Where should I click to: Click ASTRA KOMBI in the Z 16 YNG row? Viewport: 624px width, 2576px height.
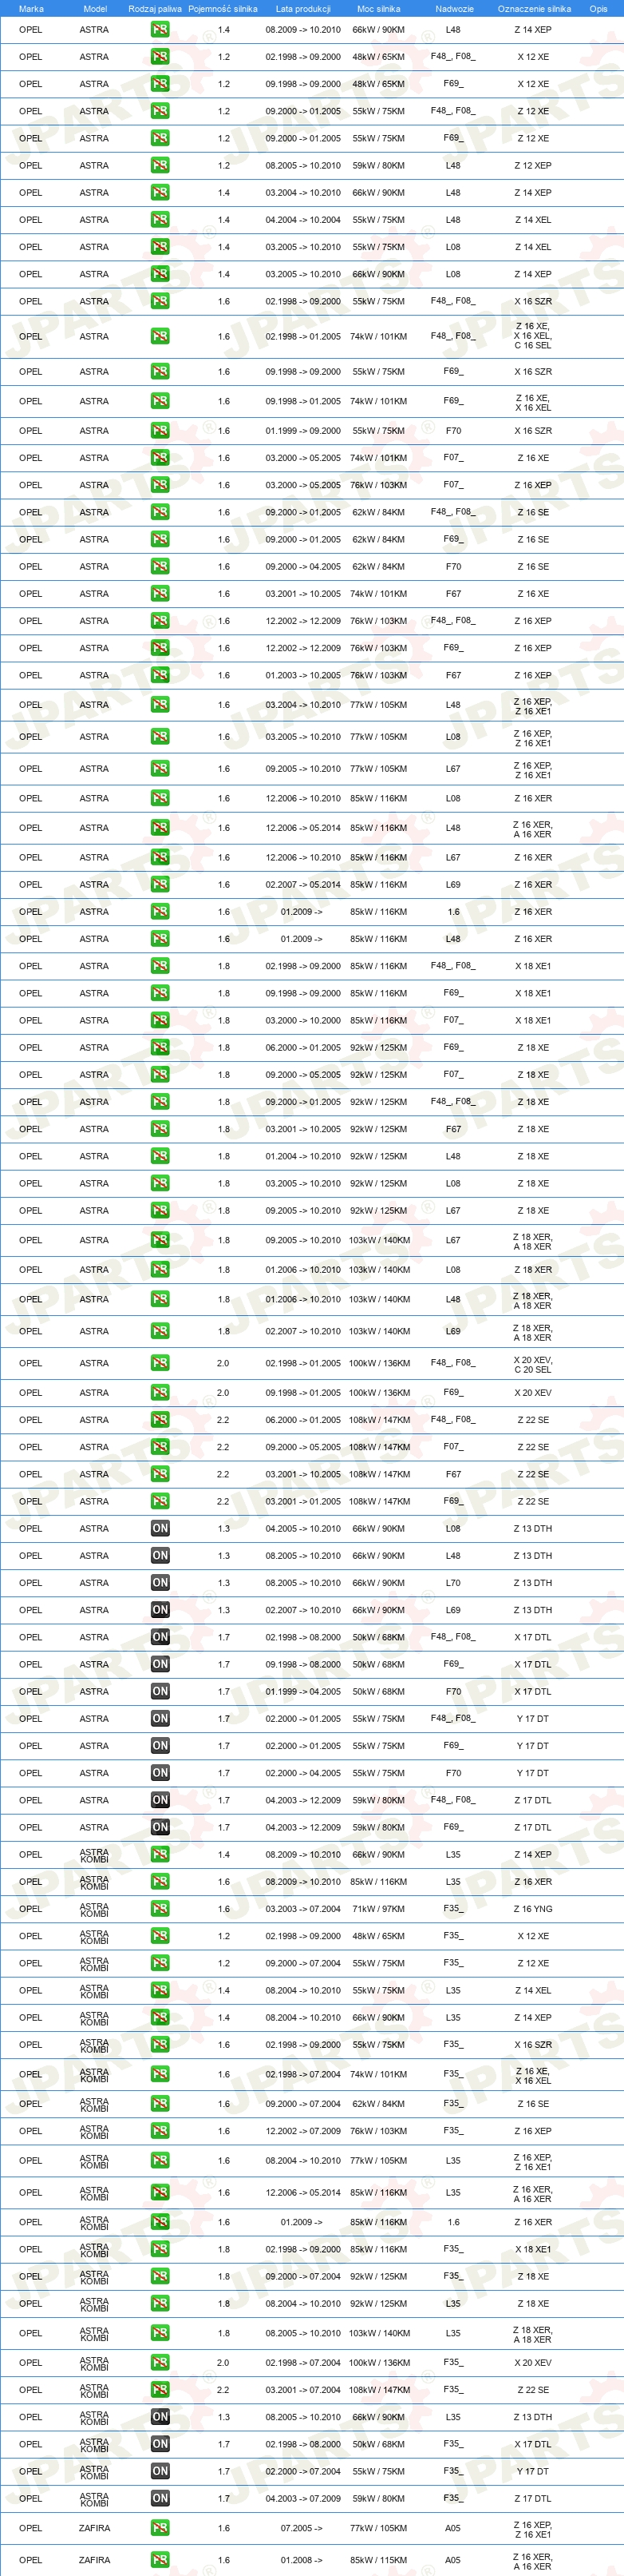tap(95, 1908)
